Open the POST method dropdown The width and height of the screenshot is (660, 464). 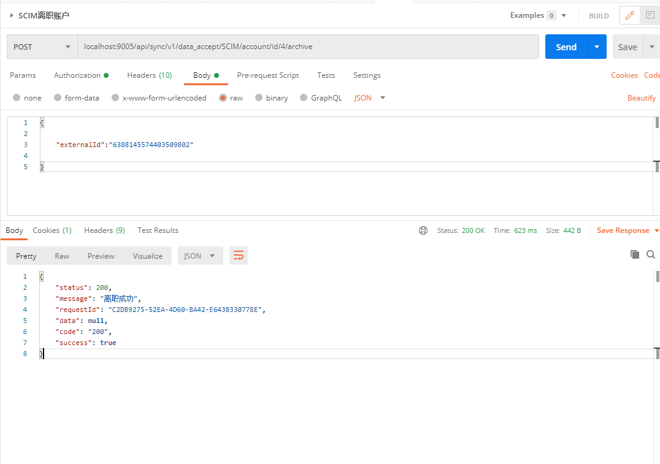click(x=42, y=47)
